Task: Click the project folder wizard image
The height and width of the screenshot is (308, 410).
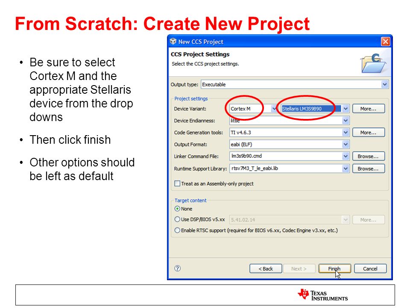Action: (373, 63)
